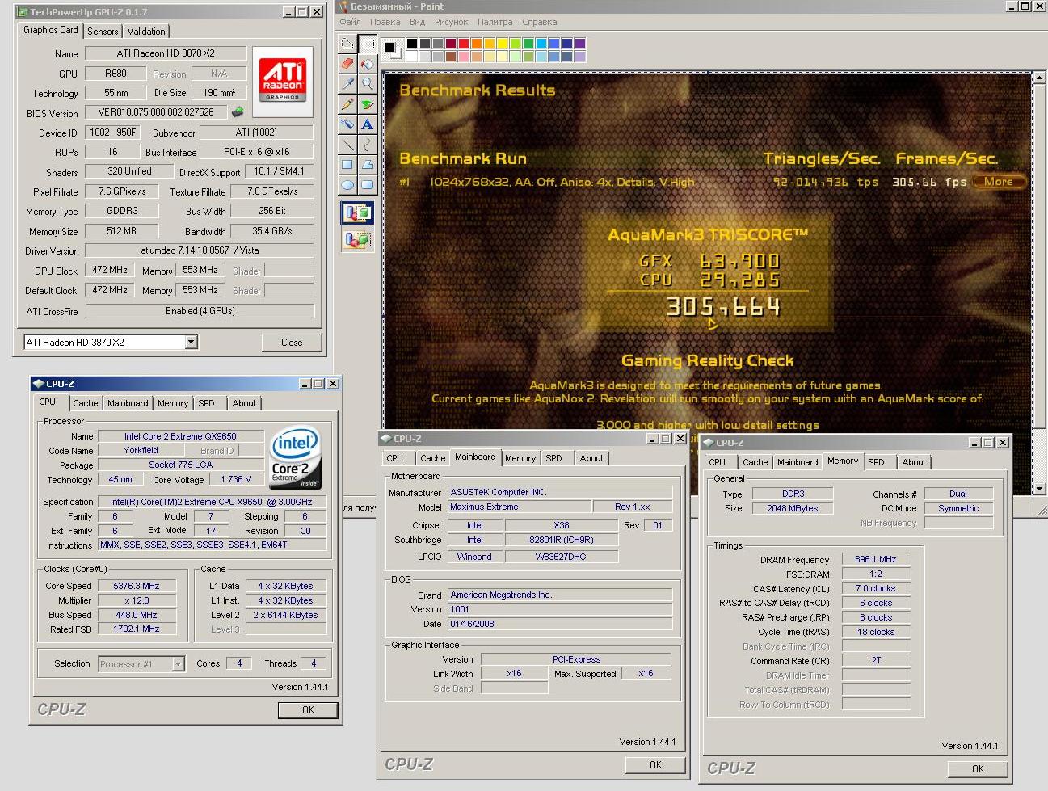Image resolution: width=1048 pixels, height=791 pixels.
Task: Switch to the Sensors tab in GPU-Z
Action: (103, 32)
